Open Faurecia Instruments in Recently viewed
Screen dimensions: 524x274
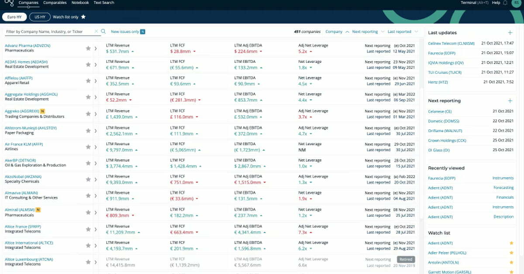(503, 178)
